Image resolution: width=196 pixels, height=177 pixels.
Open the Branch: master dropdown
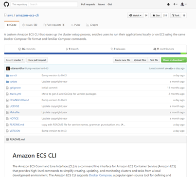(15, 60)
